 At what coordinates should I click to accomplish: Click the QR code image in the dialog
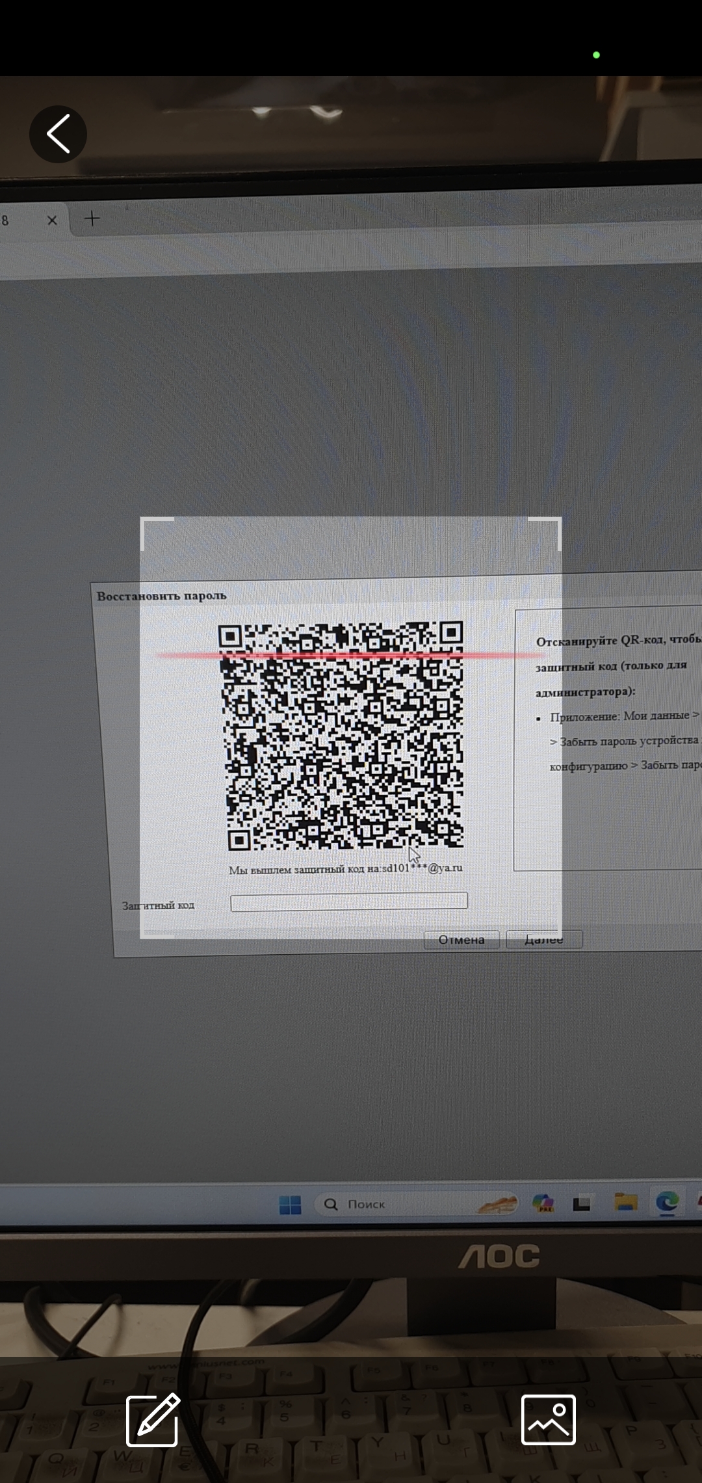pos(343,736)
